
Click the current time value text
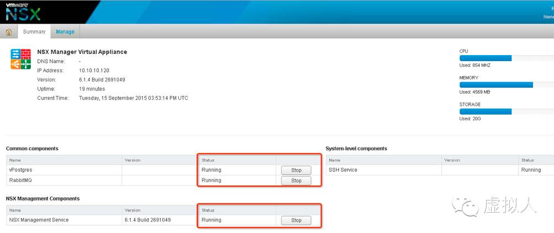click(x=134, y=98)
